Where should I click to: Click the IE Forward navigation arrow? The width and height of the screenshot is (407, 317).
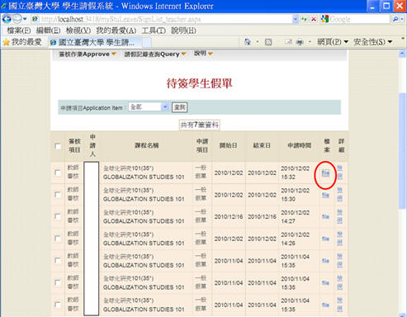click(17, 19)
